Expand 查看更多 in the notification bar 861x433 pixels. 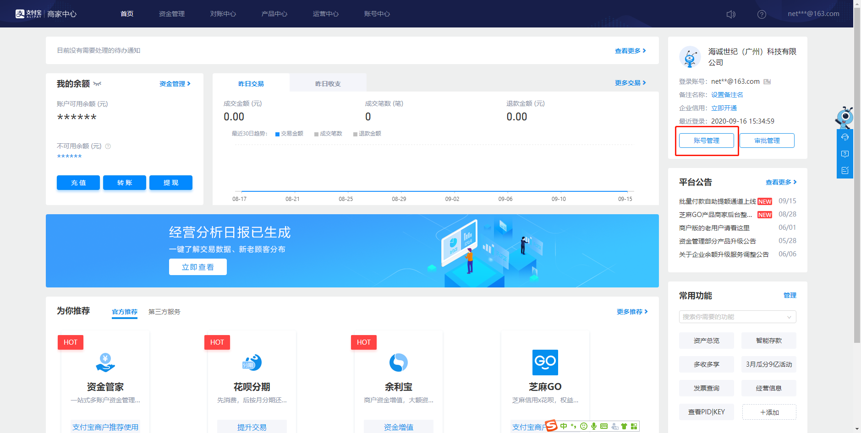click(631, 51)
